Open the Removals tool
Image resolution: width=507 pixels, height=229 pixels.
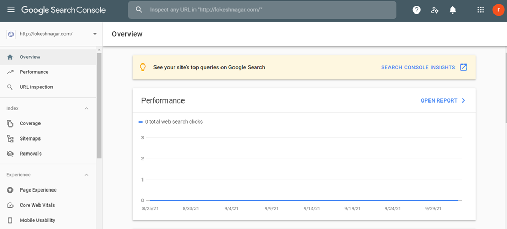[31, 154]
